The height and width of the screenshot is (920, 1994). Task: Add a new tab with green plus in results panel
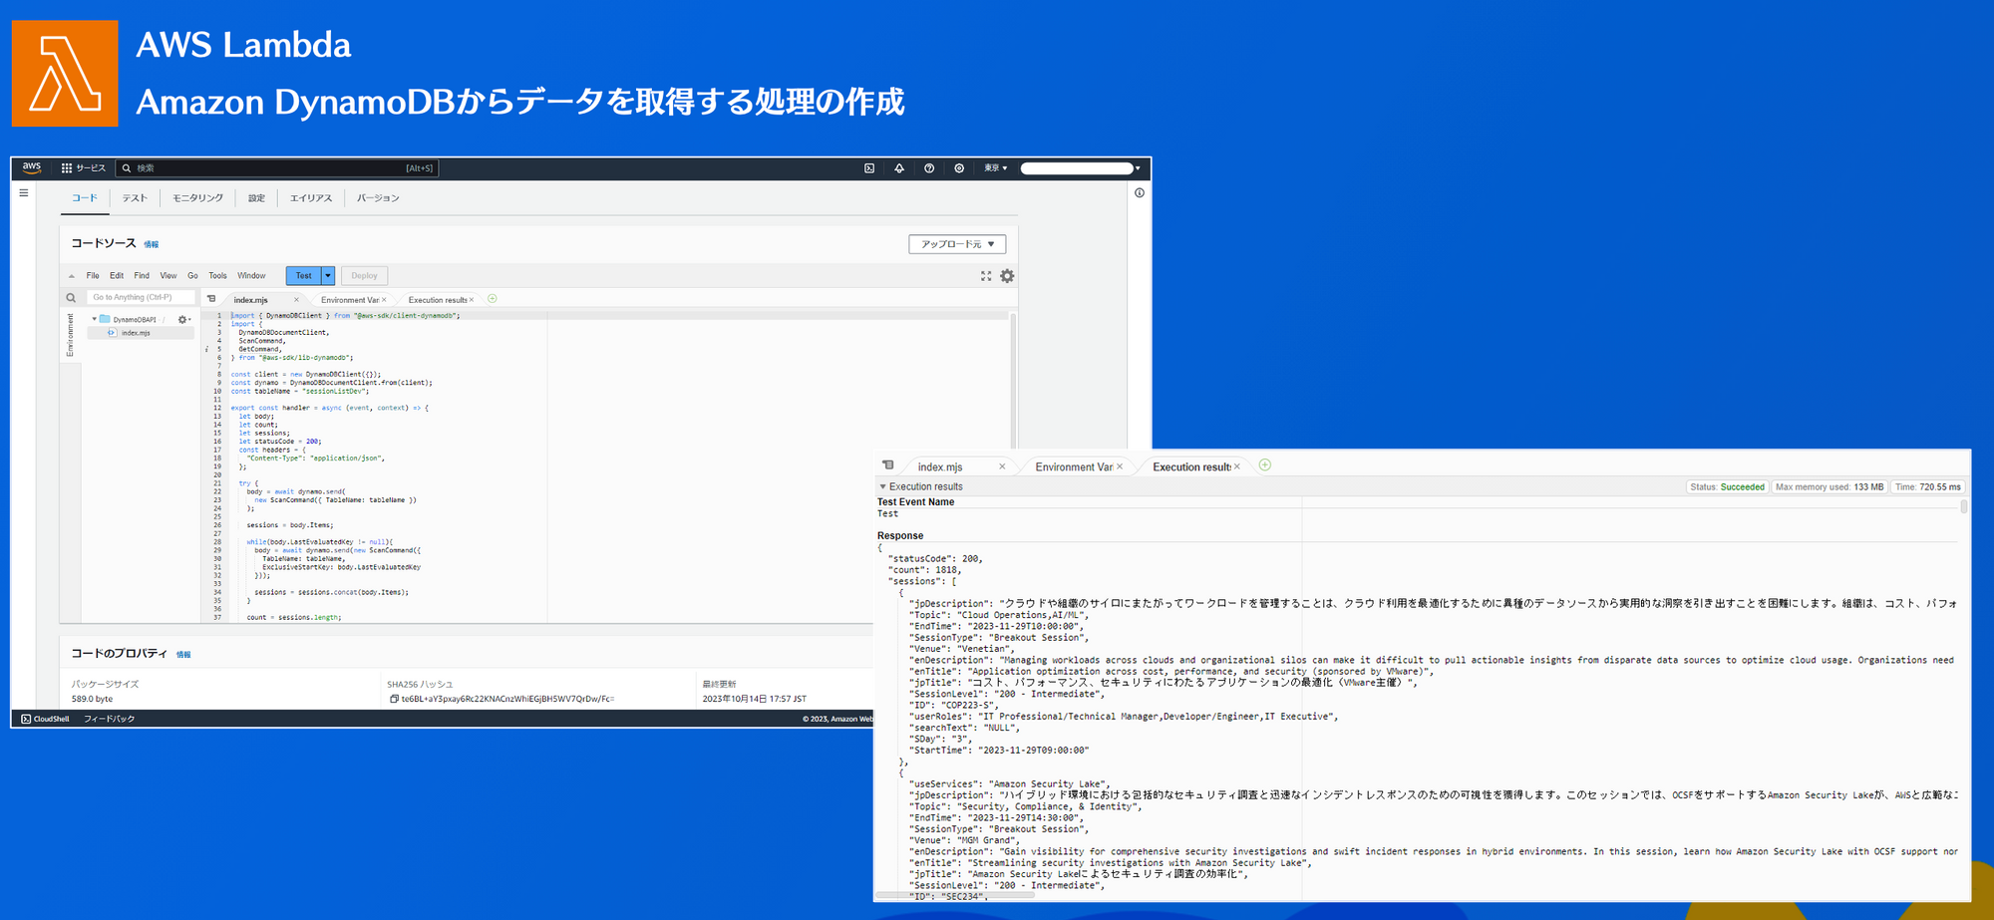click(x=1265, y=465)
